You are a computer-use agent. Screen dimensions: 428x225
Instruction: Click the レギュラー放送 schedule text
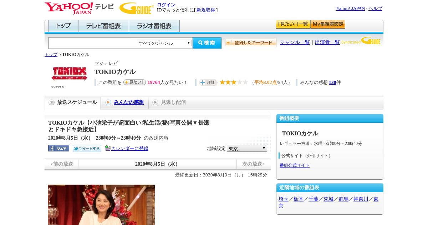[x=321, y=144]
